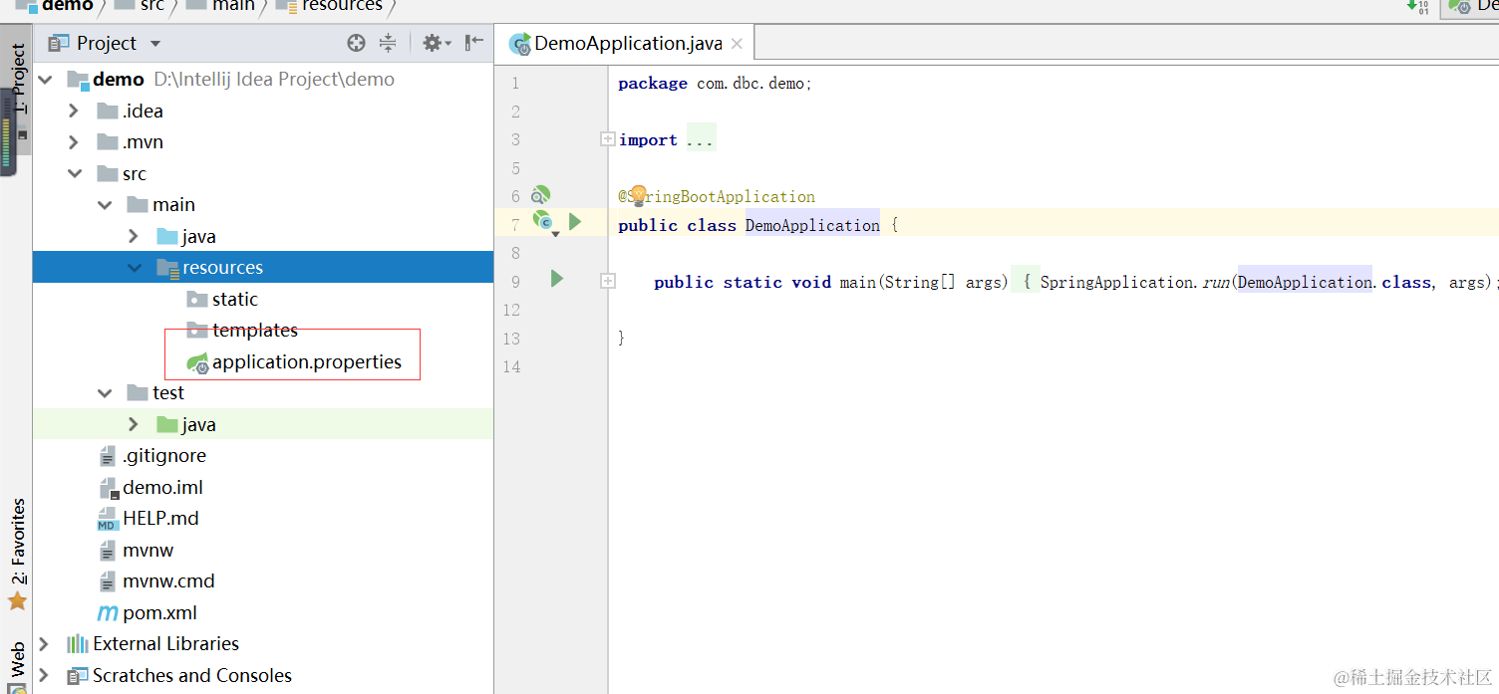This screenshot has width=1499, height=694.
Task: Run main method from the line 9 gutter arrow
Action: (557, 279)
